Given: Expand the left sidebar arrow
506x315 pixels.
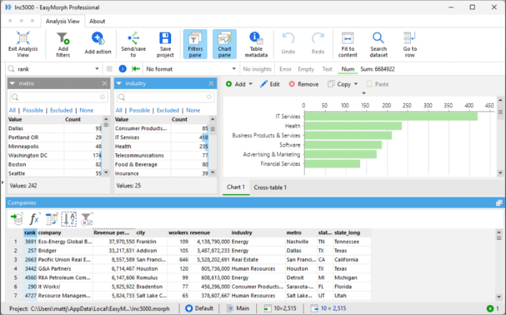Looking at the screenshot, I should [x=3, y=182].
